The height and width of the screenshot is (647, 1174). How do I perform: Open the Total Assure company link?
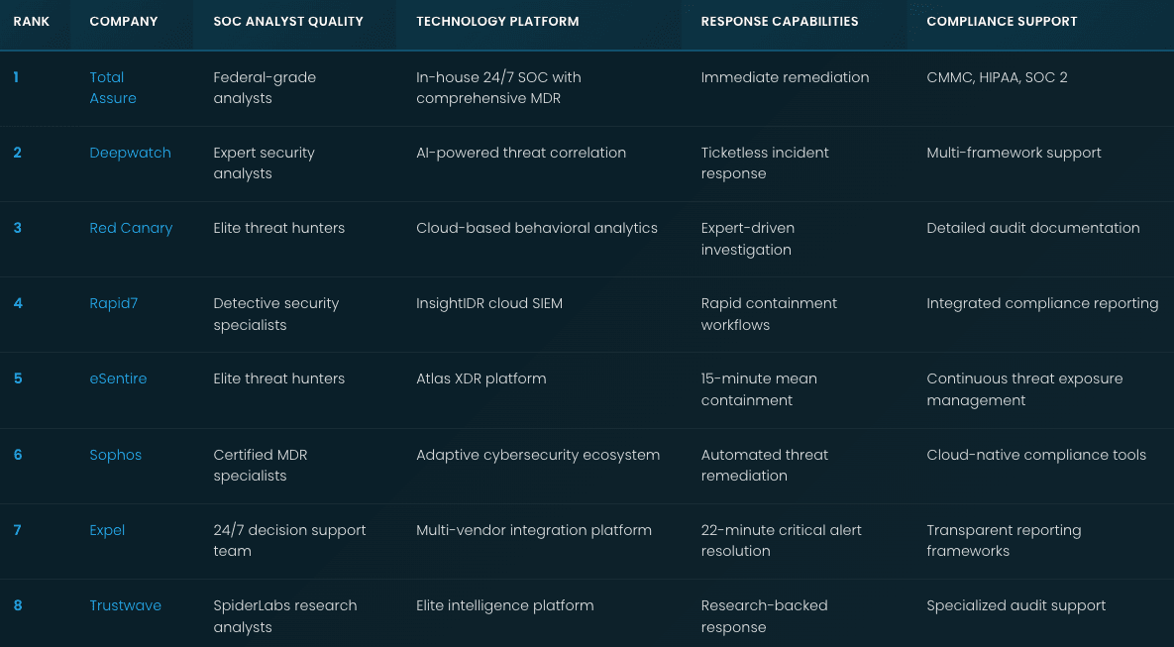pos(113,87)
